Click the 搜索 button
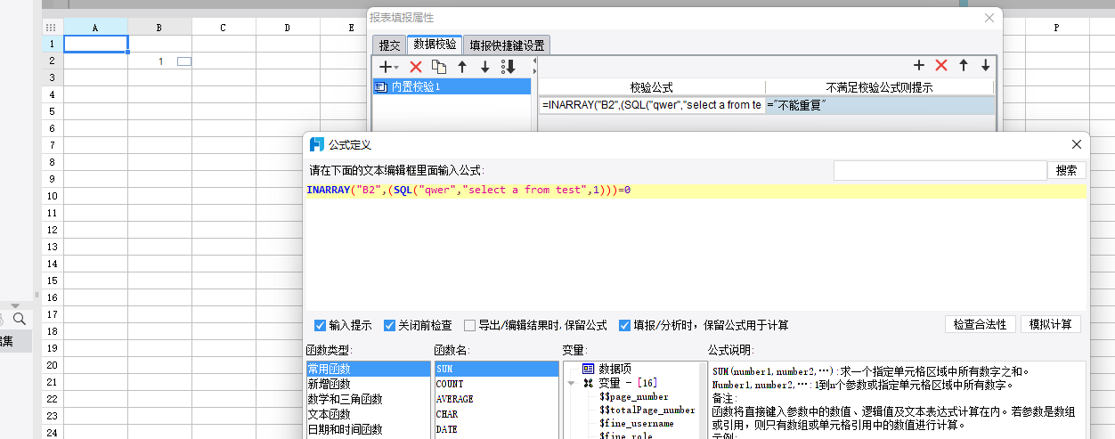The height and width of the screenshot is (439, 1115). coord(1066,170)
